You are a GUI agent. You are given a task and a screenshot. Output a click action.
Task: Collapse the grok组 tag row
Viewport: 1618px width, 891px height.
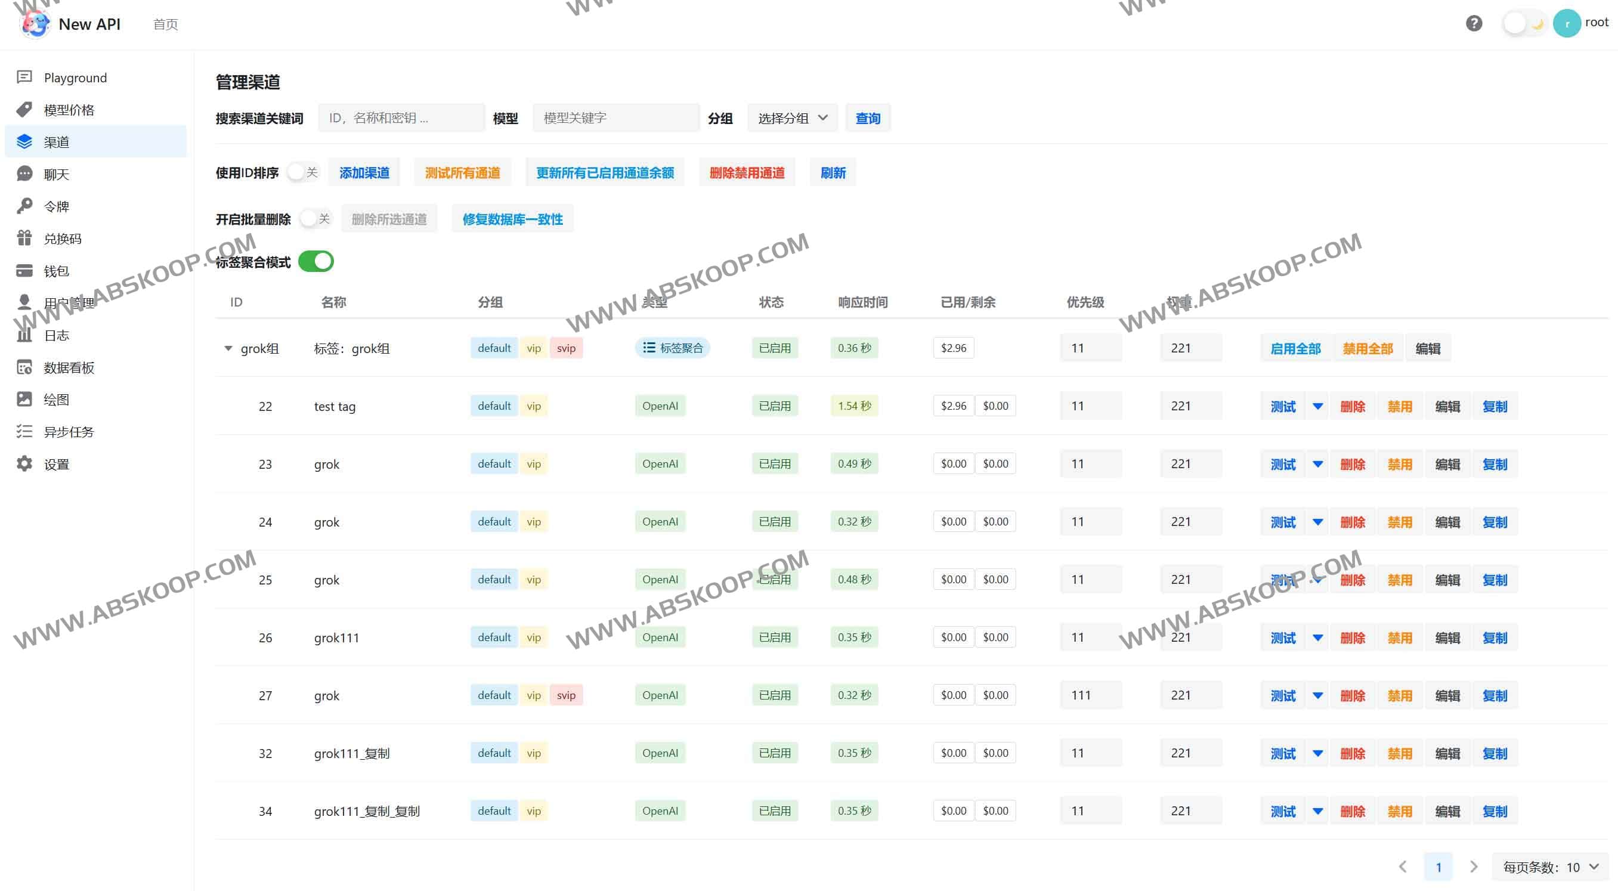(x=228, y=348)
